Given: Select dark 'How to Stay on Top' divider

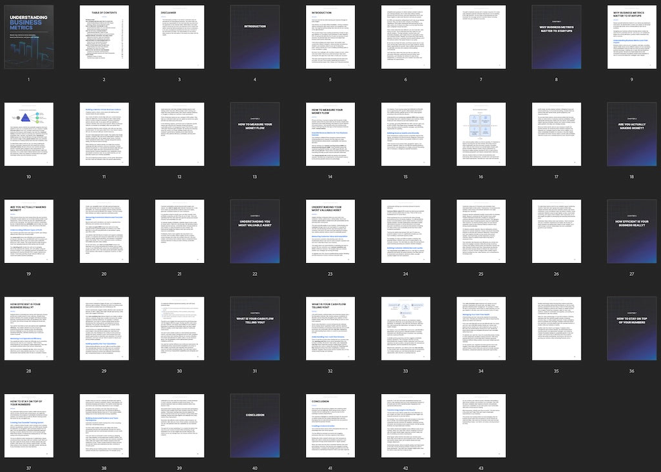Looking at the screenshot, I should click(631, 328).
